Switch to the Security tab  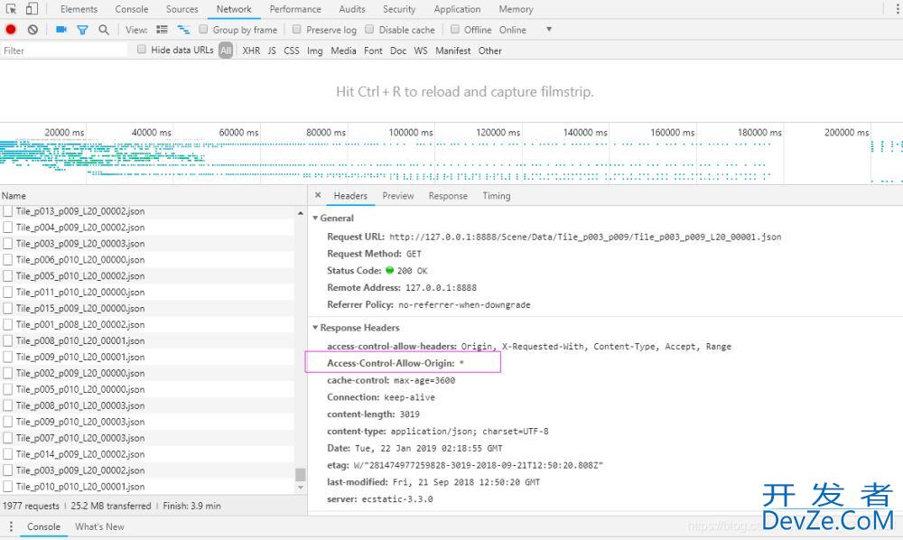[399, 9]
